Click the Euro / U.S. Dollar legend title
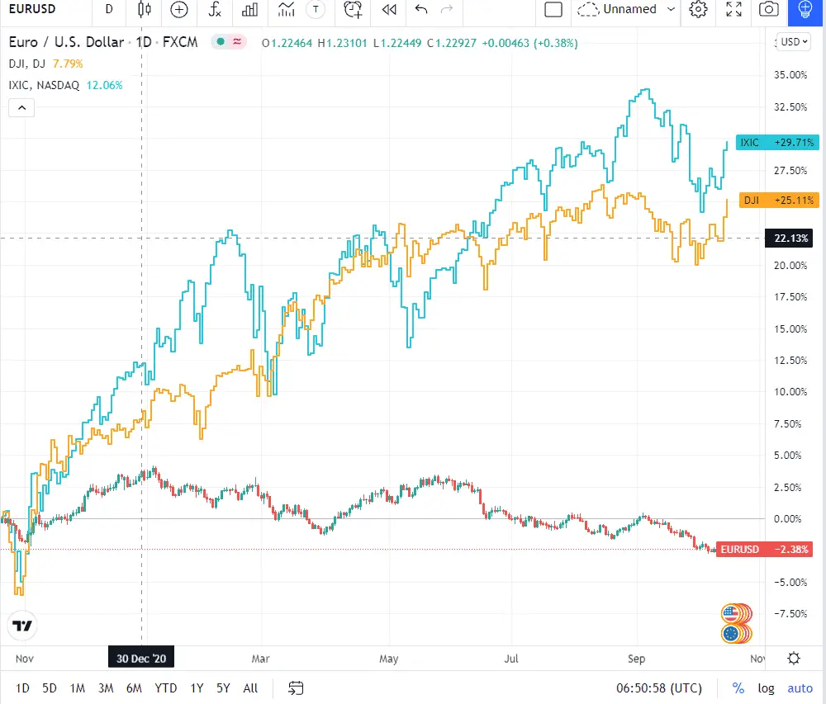Screen dimensions: 826x704 coord(66,42)
